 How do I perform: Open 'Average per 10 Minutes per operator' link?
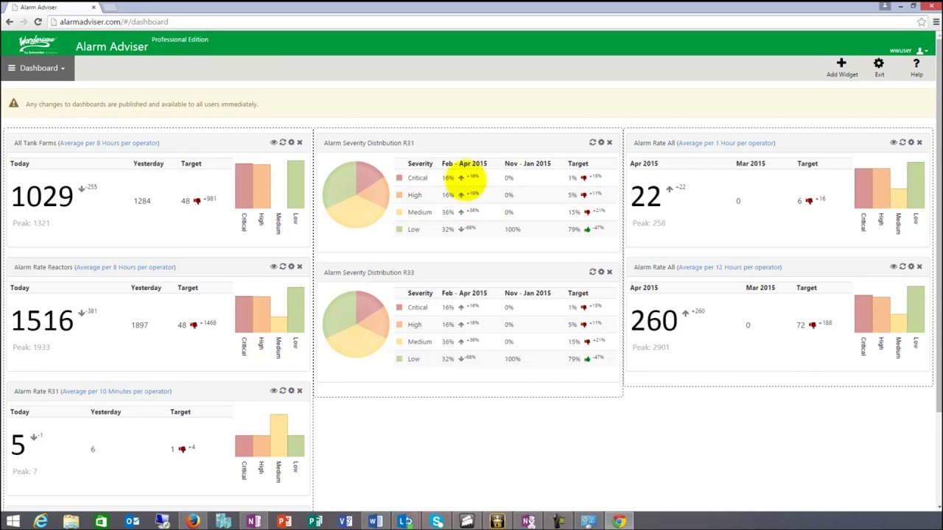[116, 392]
